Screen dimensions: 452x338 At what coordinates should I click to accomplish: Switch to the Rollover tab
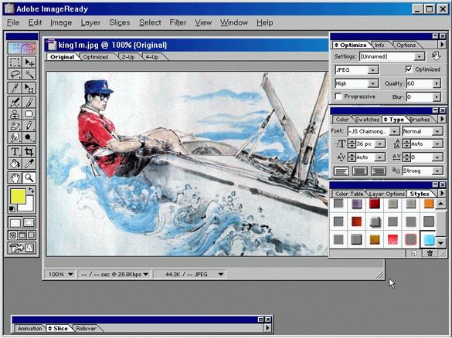pos(86,328)
